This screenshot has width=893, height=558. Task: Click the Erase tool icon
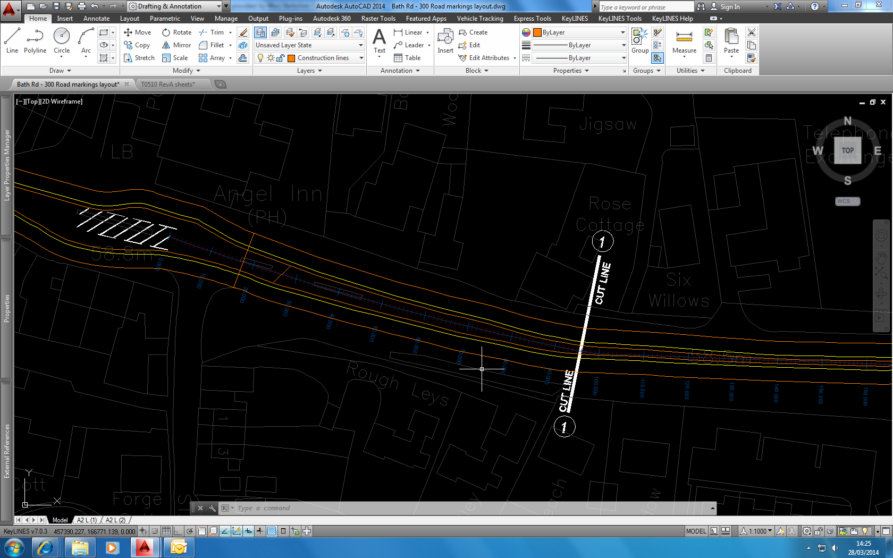[x=243, y=32]
